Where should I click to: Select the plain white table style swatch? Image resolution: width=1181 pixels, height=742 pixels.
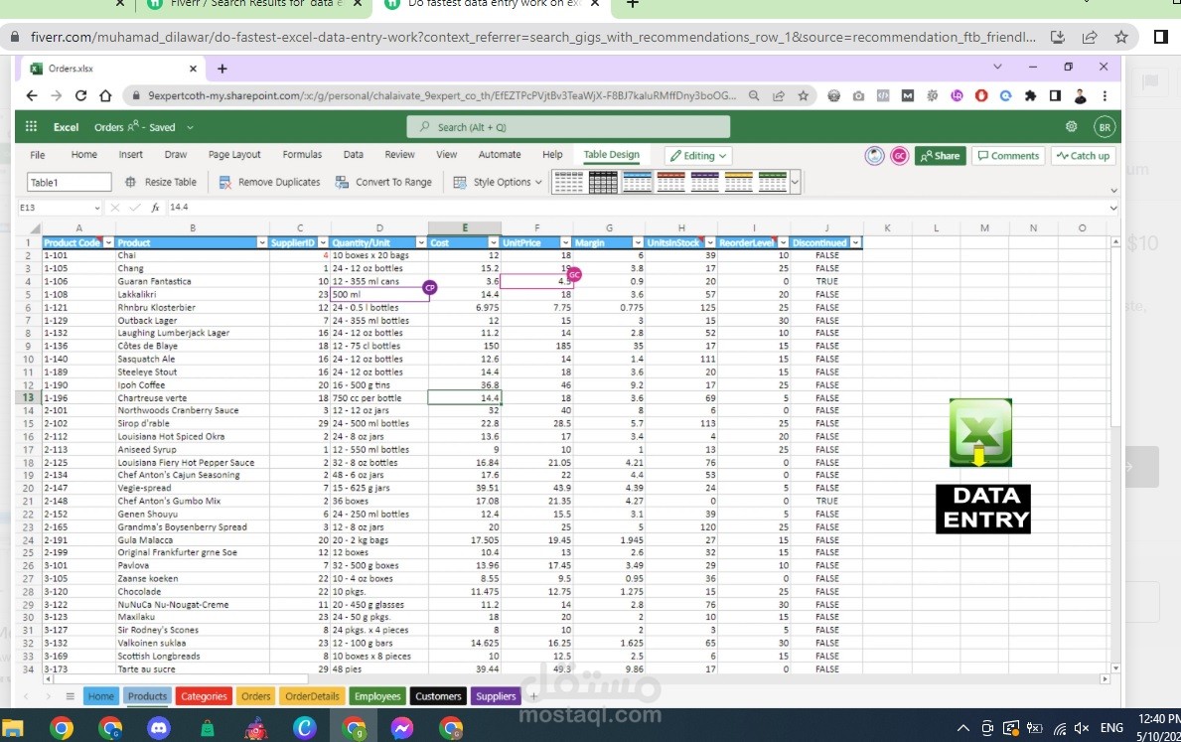(x=569, y=182)
